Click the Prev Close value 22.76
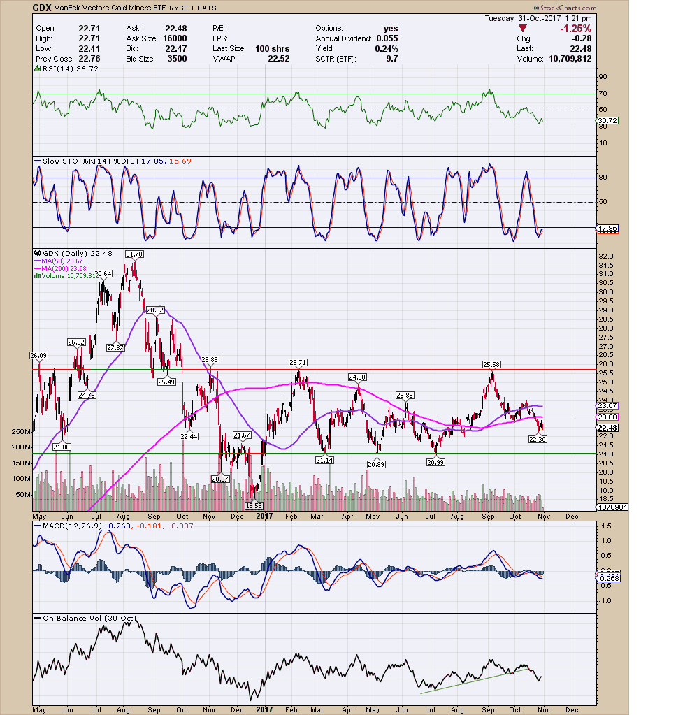Screen dimensions: 699x715 [x=89, y=59]
